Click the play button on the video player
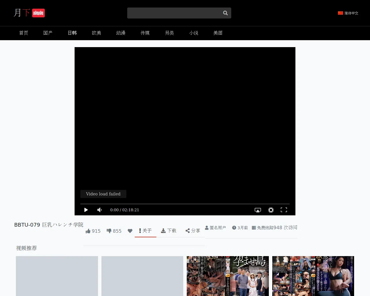The height and width of the screenshot is (296, 370). point(86,210)
